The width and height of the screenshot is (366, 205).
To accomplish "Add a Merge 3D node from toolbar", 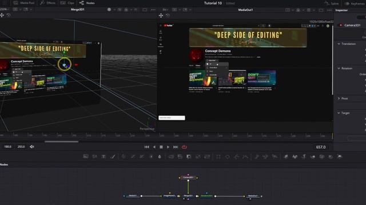I will [x=313, y=157].
